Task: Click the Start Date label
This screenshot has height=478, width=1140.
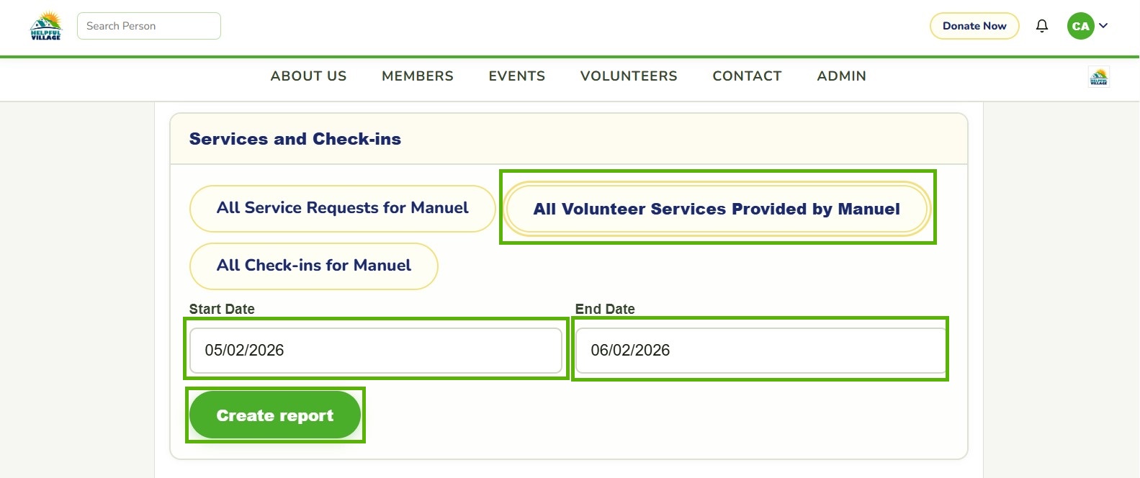Action: (222, 309)
